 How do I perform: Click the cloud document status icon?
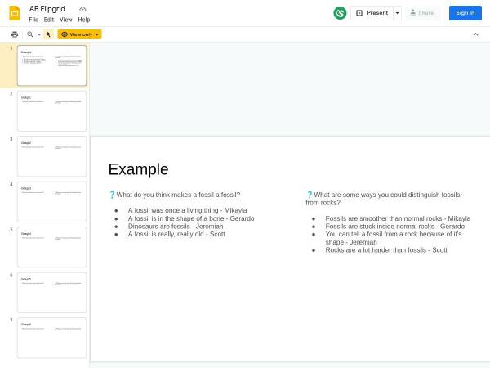click(x=82, y=9)
